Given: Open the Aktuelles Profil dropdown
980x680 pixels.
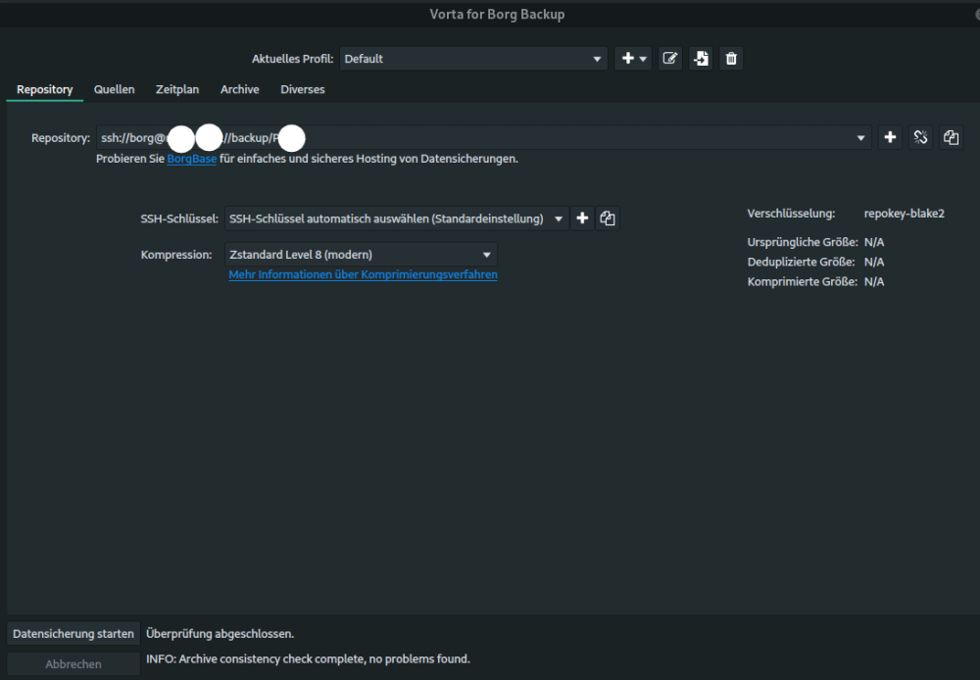Looking at the screenshot, I should point(473,59).
